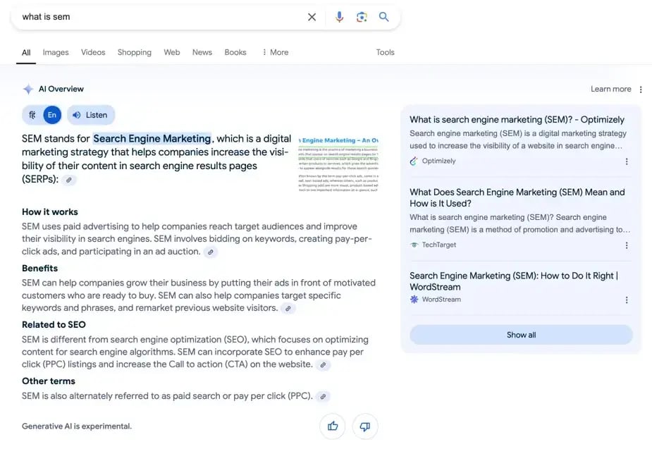Play the overview with Listen button

91,115
